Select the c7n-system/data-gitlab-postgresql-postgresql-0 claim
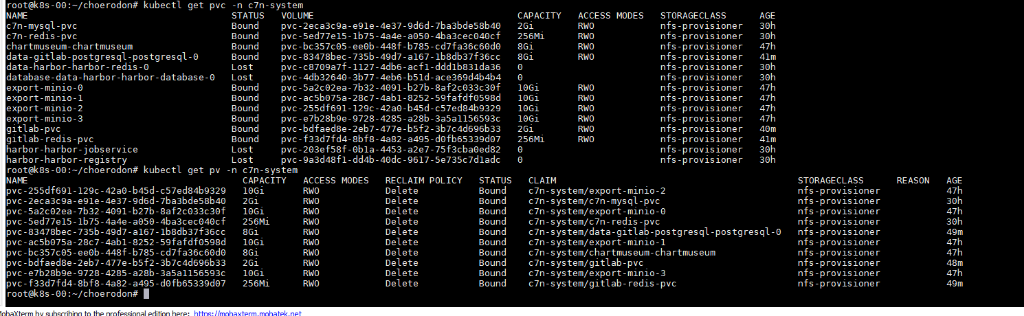The image size is (1024, 316). pyautogui.click(x=654, y=232)
